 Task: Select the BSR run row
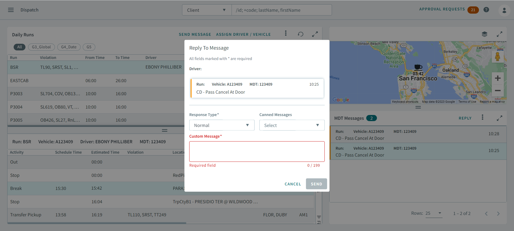pos(96,67)
